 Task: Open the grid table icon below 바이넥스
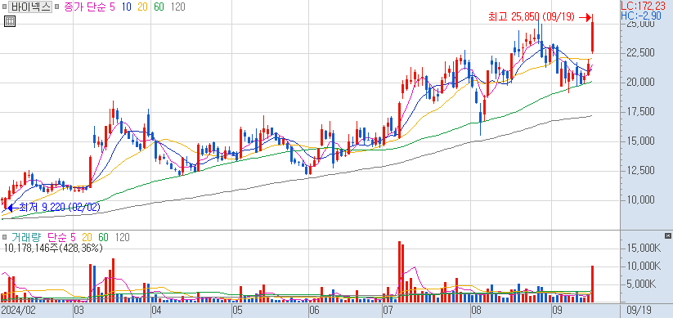coord(10,21)
